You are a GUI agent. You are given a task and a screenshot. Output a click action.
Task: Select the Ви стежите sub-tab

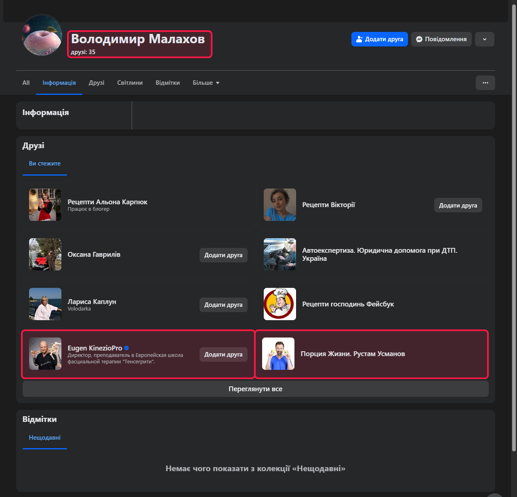point(45,164)
